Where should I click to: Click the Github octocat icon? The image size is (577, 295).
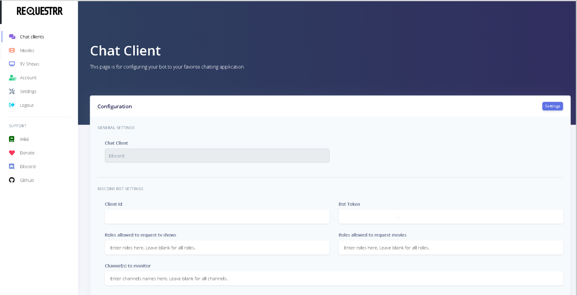click(x=12, y=180)
